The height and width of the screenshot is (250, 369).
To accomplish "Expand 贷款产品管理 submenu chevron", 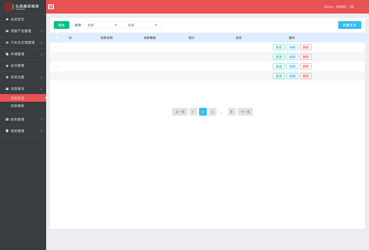I will (42, 31).
